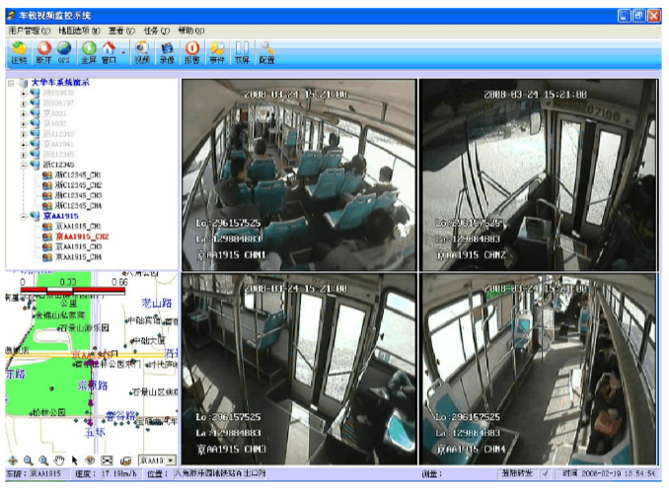Select channel 浙C12345_CH1
The width and height of the screenshot is (669, 489).
78,175
